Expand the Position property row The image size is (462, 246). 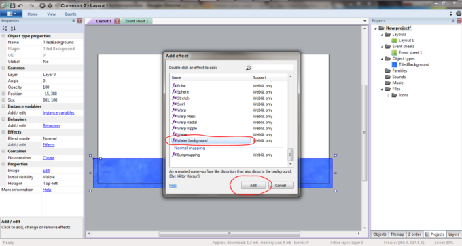coord(3,94)
